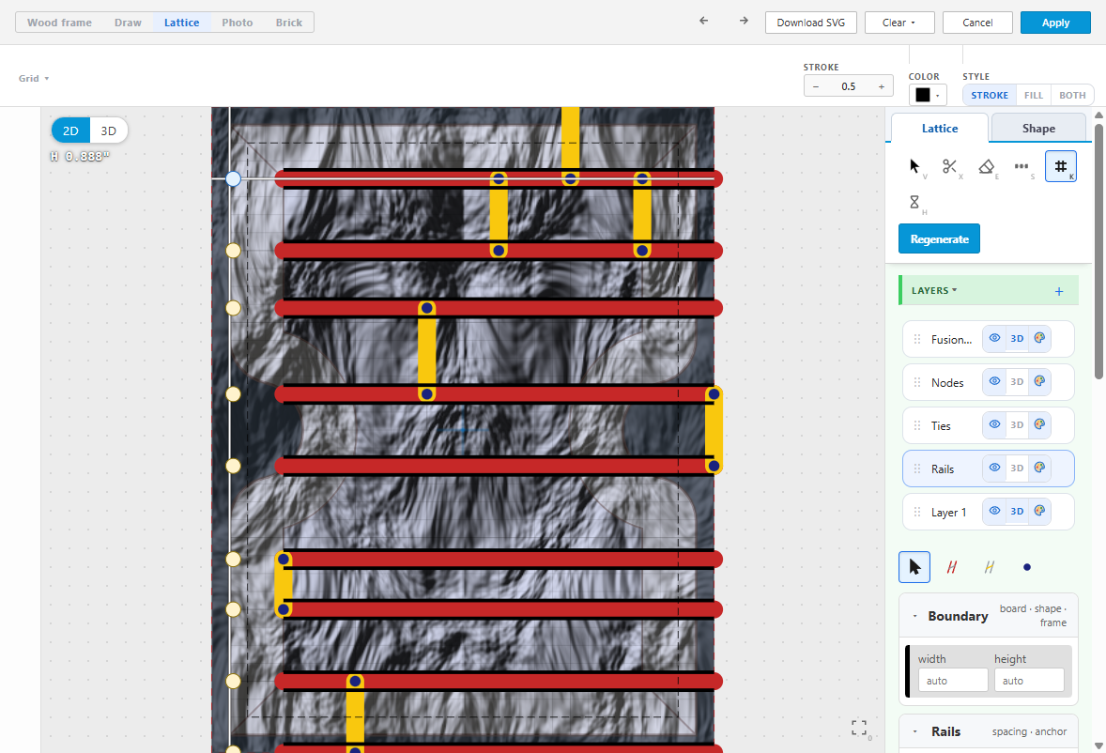Select the blue node dot tool

point(1027,567)
